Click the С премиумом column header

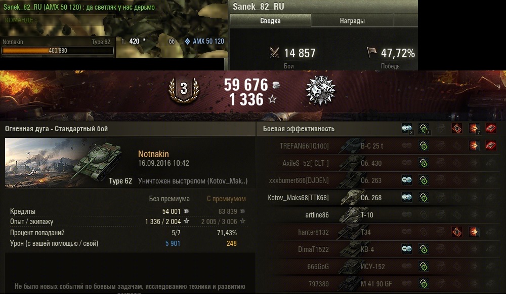(226, 199)
